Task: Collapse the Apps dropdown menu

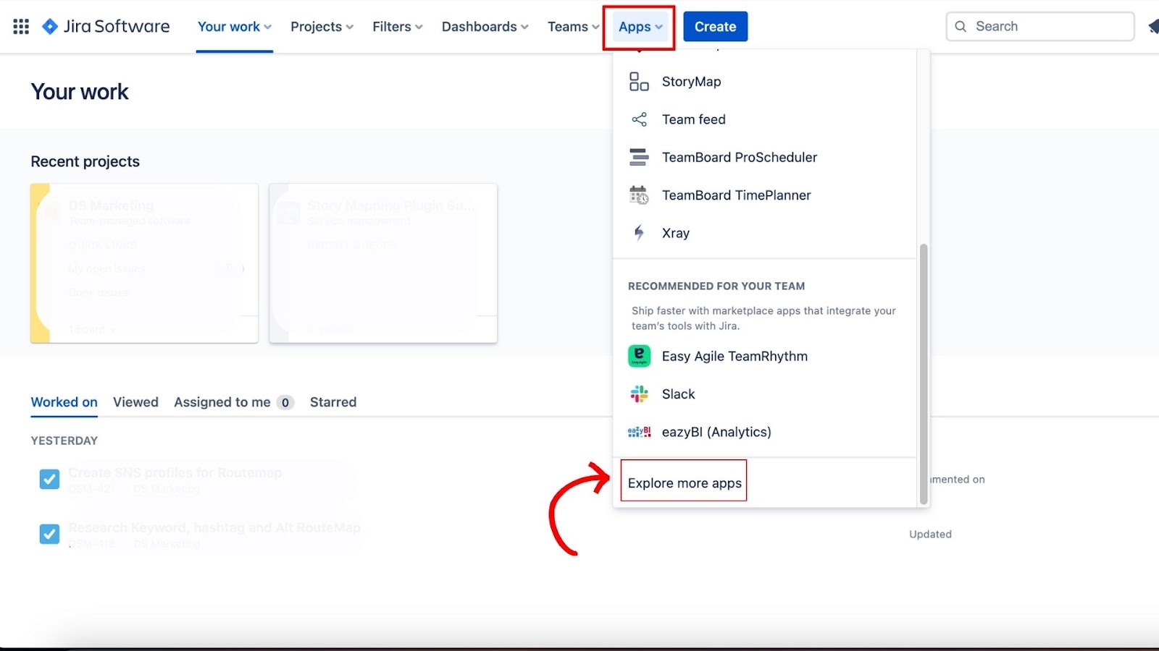Action: (640, 27)
